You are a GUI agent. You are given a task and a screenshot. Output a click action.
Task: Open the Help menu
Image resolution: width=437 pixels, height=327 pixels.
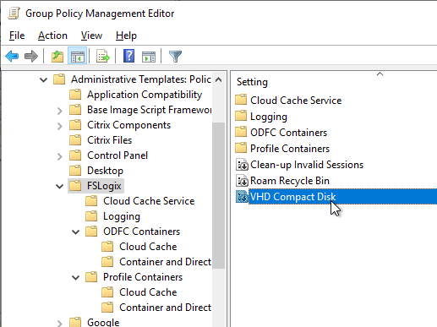pos(126,35)
